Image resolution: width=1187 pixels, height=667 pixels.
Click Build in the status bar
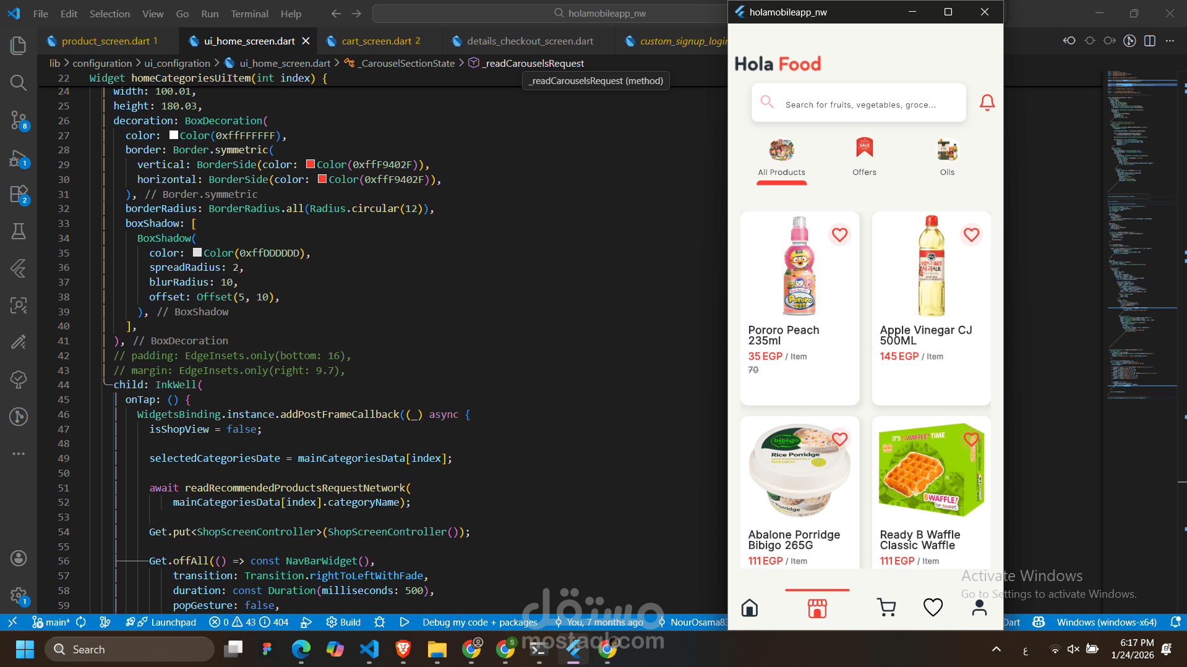(343, 622)
